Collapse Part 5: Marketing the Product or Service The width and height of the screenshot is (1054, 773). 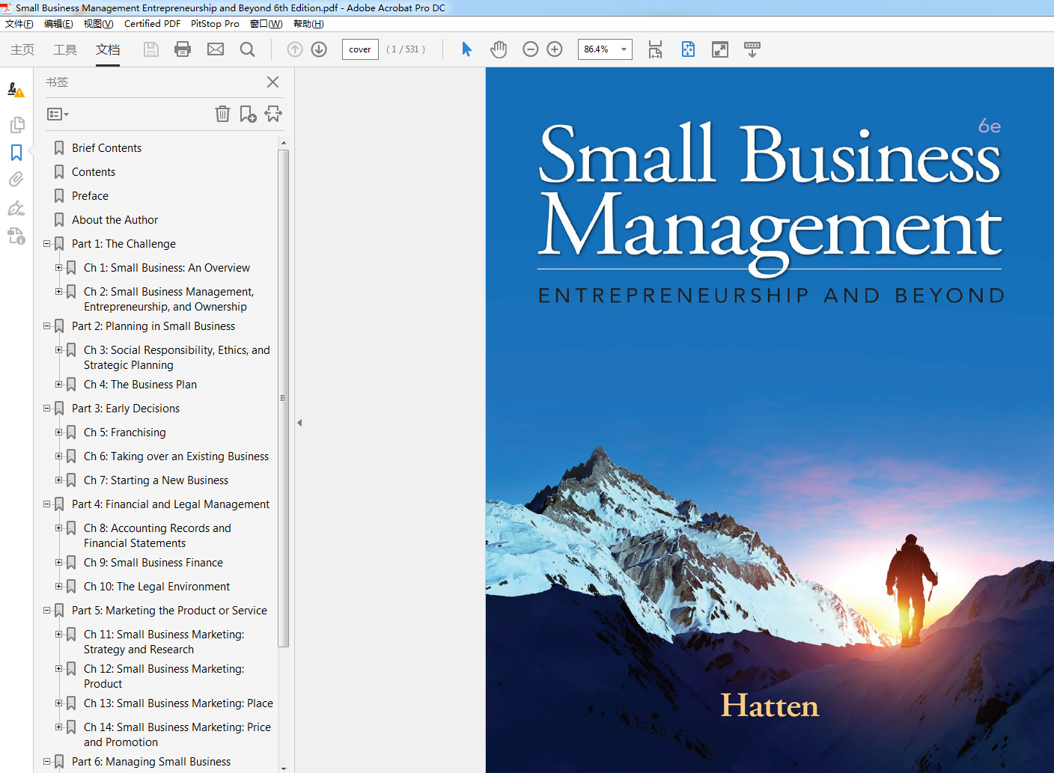pos(47,610)
